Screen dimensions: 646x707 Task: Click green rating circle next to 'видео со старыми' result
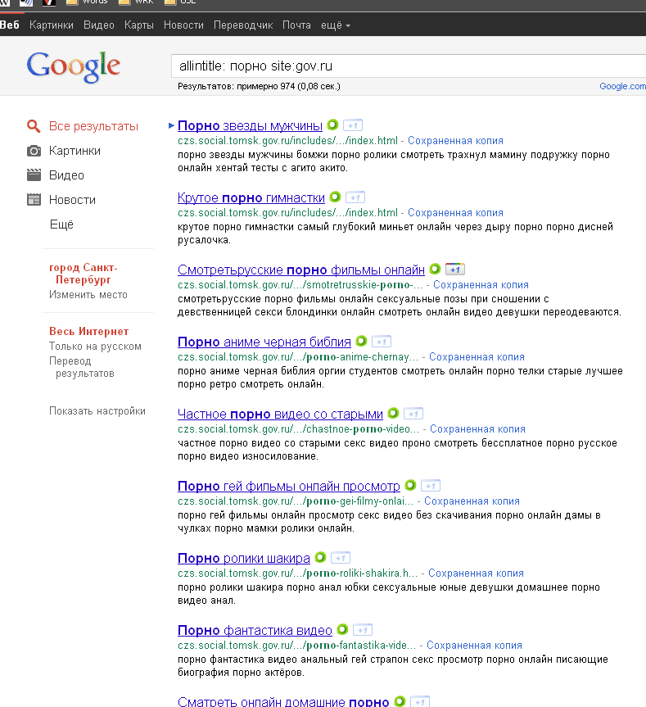pos(393,413)
